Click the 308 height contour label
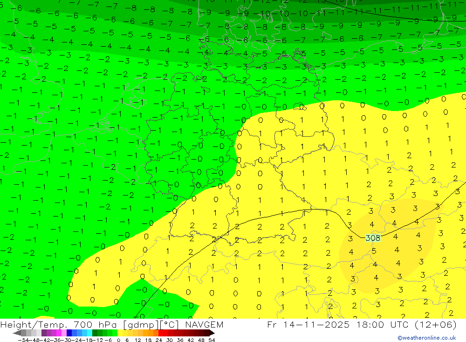466x342 pixels. coord(373,238)
